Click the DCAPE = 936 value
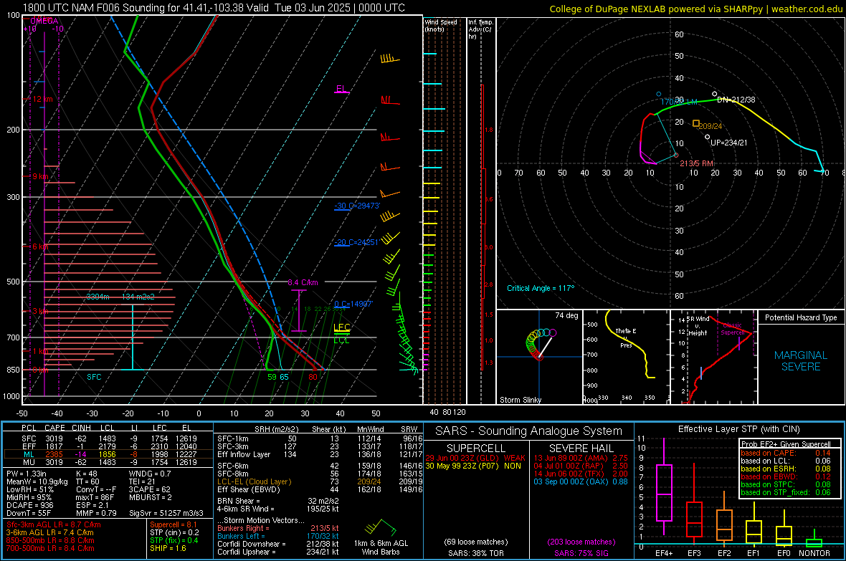This screenshot has width=846, height=561. tap(29, 505)
